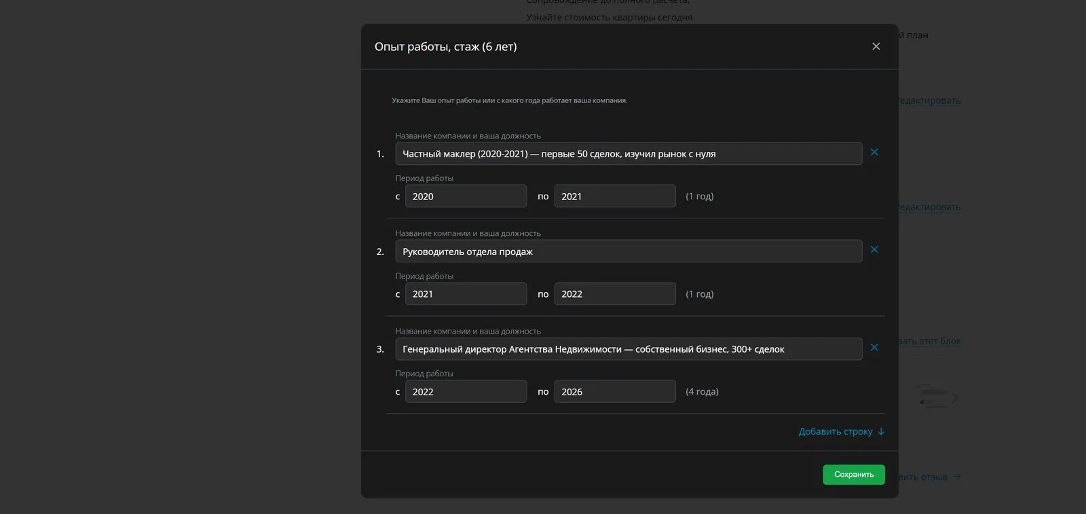The image size is (1086, 514).
Task: Select the dialog title Опыт работы, стаж
Action: pyautogui.click(x=446, y=47)
